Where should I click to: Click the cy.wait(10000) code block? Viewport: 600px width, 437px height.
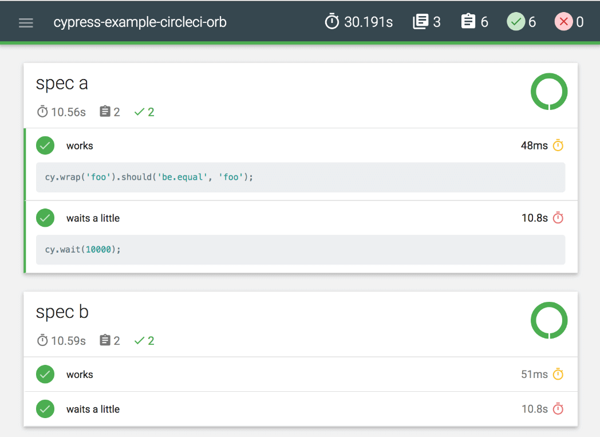(x=301, y=250)
